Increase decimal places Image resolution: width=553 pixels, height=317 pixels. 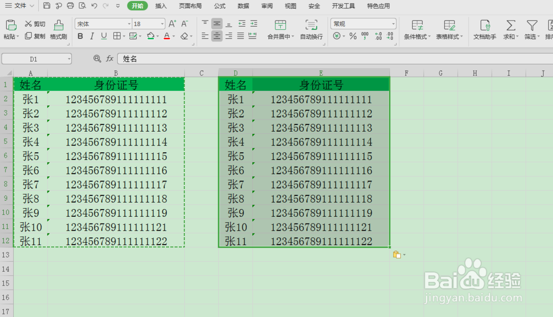tap(378, 36)
